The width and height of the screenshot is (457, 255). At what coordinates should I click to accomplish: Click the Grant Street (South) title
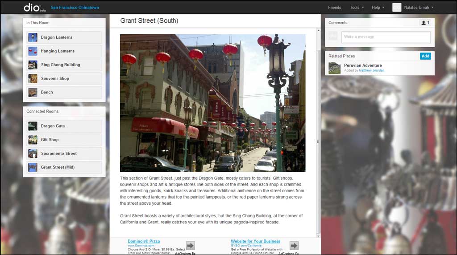click(x=149, y=20)
